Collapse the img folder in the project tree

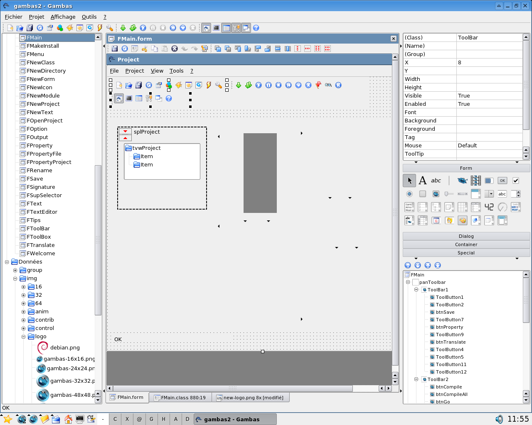point(15,278)
